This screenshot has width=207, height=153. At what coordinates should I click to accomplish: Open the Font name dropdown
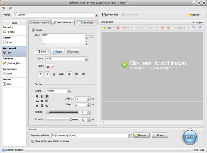[67, 59]
